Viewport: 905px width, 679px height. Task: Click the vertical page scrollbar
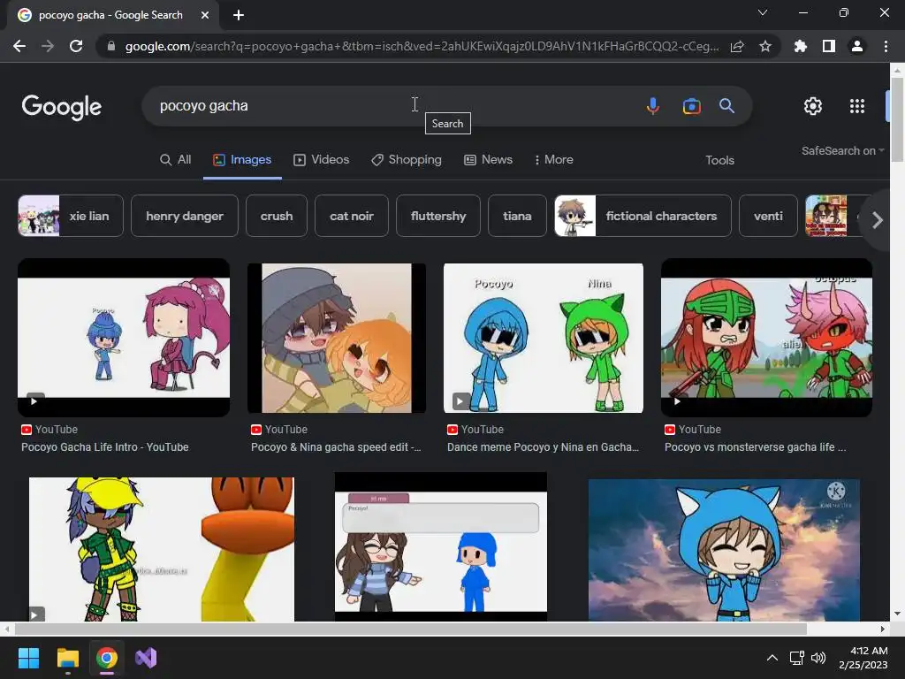coord(897,119)
